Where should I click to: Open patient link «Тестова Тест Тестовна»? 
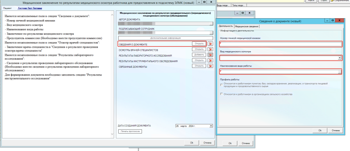tap(30, 8)
